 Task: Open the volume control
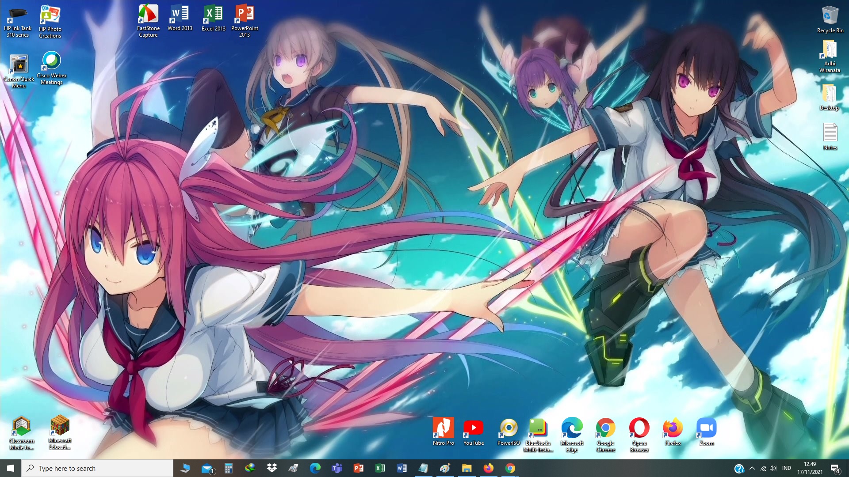[773, 468]
